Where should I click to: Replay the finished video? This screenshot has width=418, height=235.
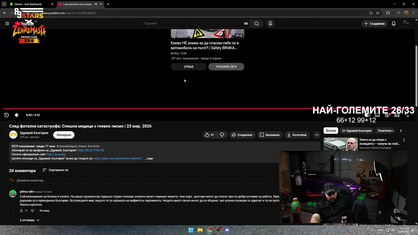coord(7,115)
